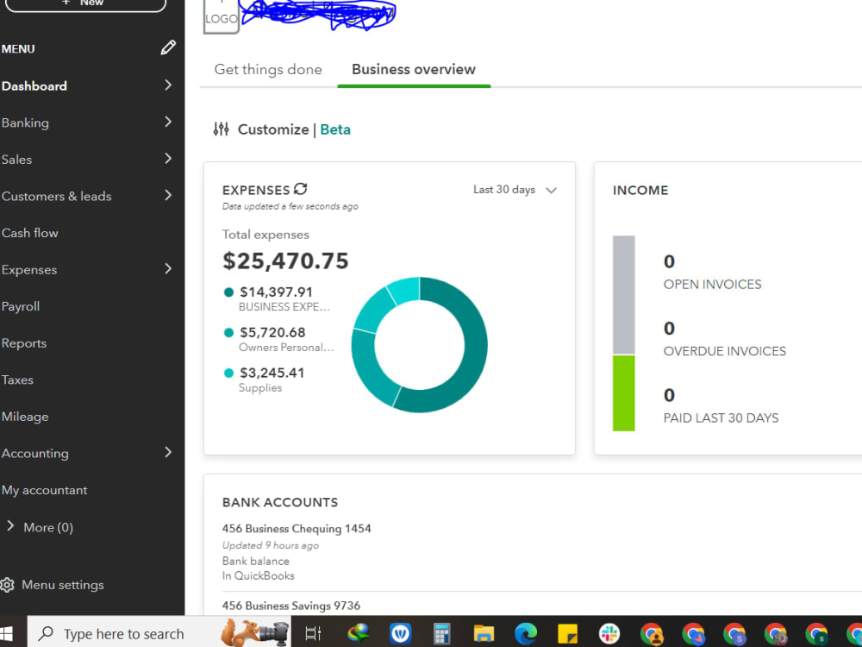Open Calculator from the taskbar

click(441, 632)
